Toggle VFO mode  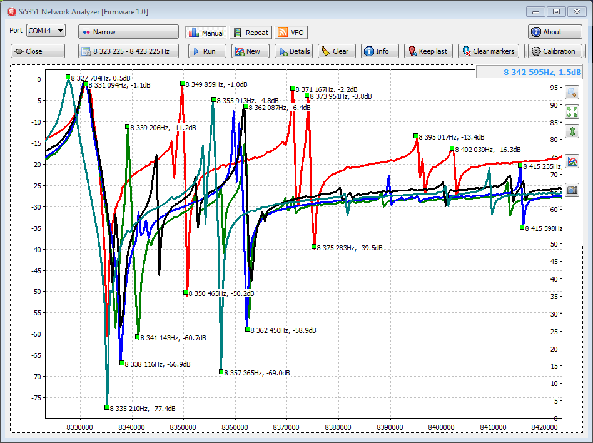291,33
